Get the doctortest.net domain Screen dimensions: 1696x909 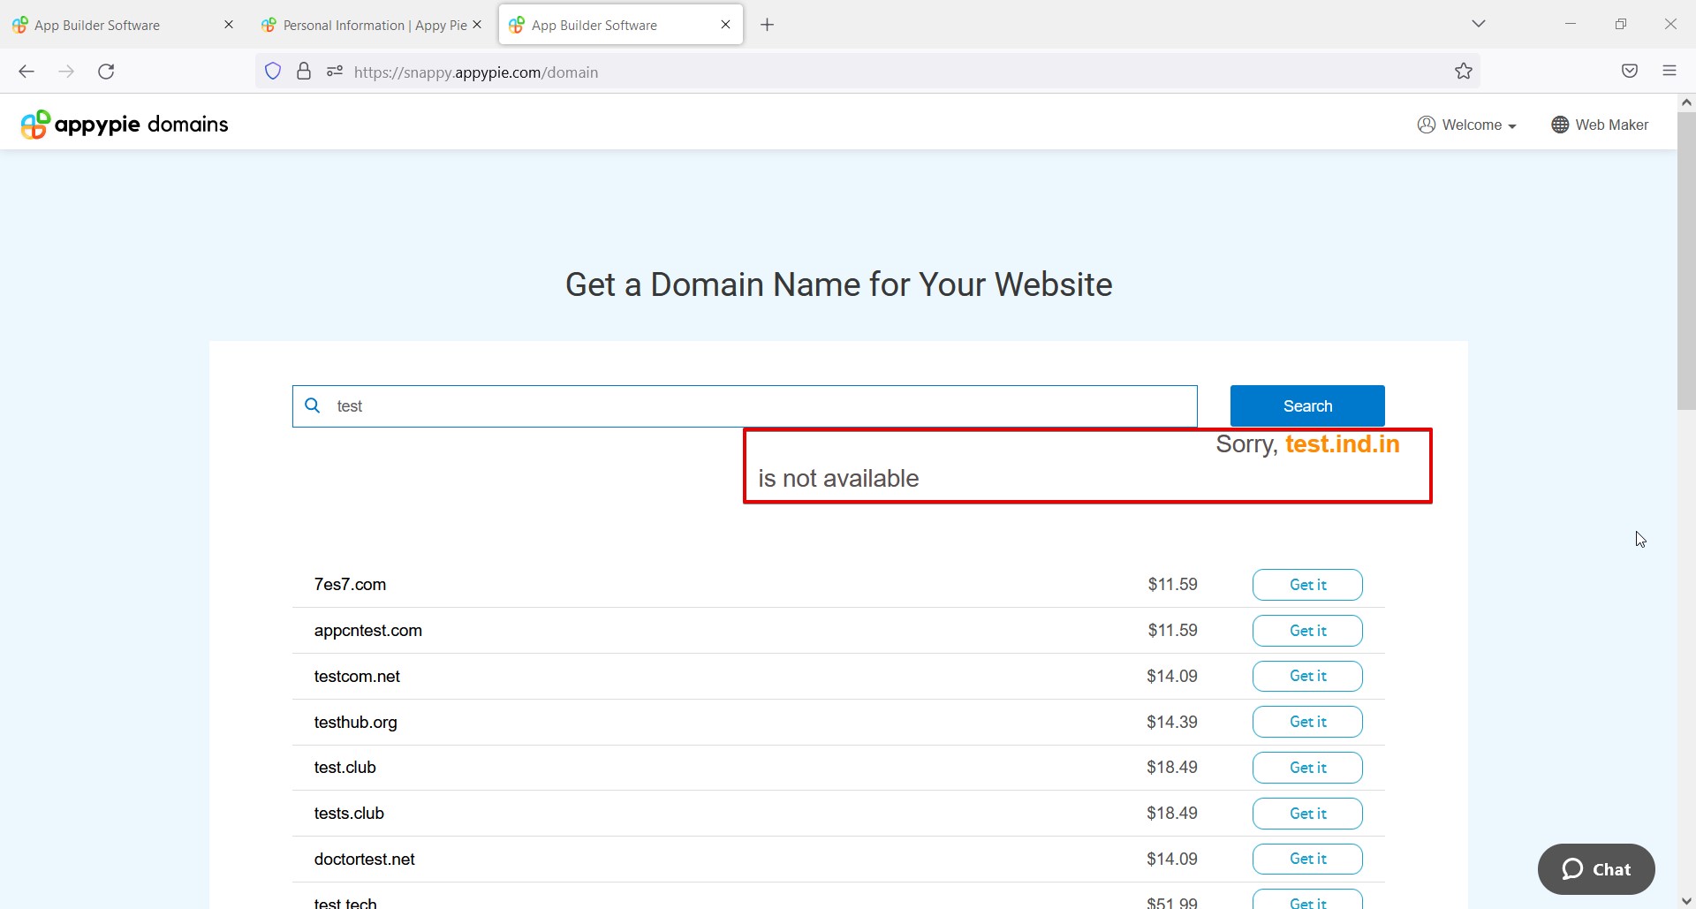click(1307, 859)
